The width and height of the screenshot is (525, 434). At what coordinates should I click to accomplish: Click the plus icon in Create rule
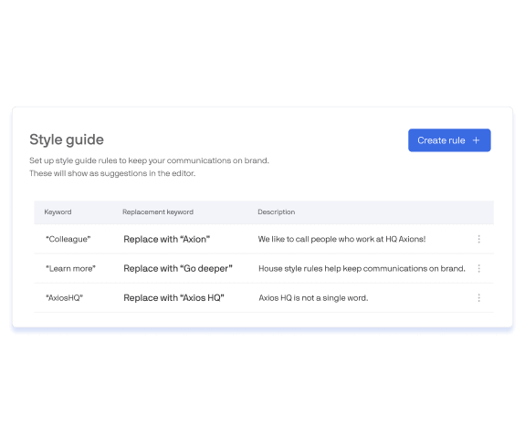click(476, 140)
